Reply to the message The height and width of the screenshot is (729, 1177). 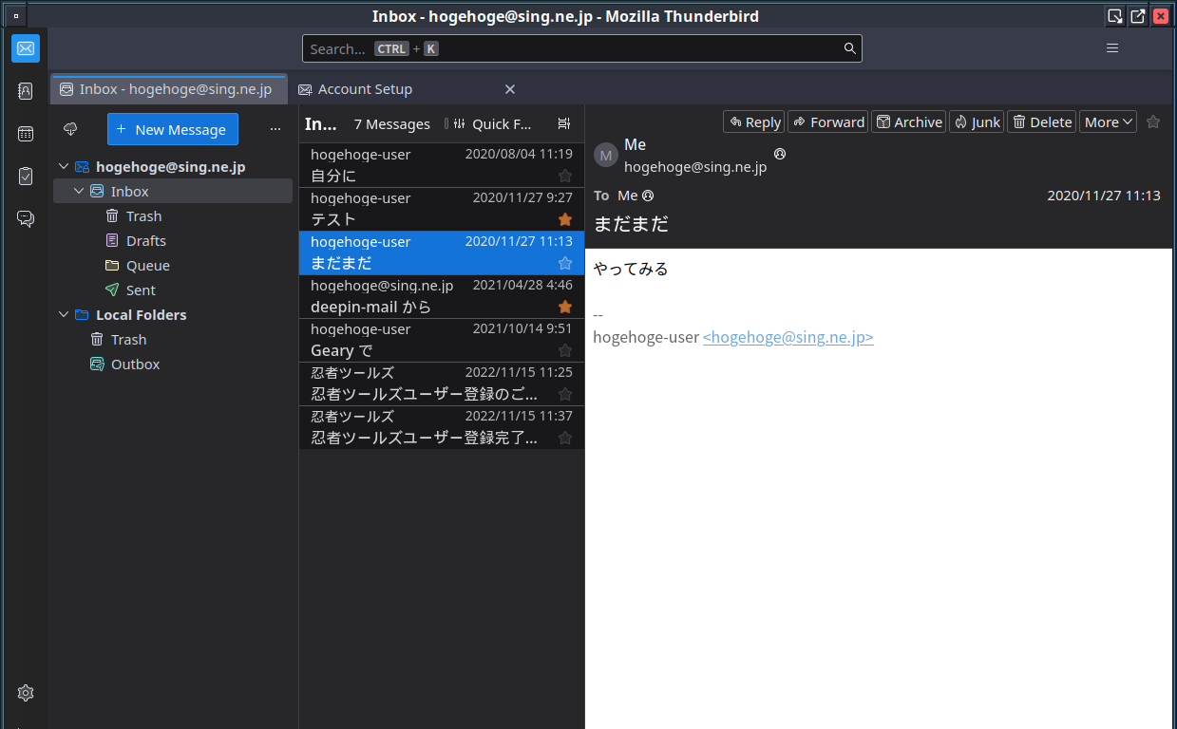754,121
